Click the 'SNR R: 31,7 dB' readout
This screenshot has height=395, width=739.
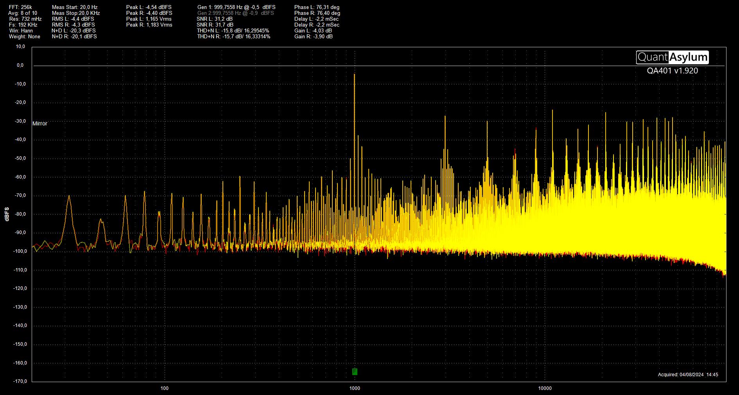click(x=215, y=25)
